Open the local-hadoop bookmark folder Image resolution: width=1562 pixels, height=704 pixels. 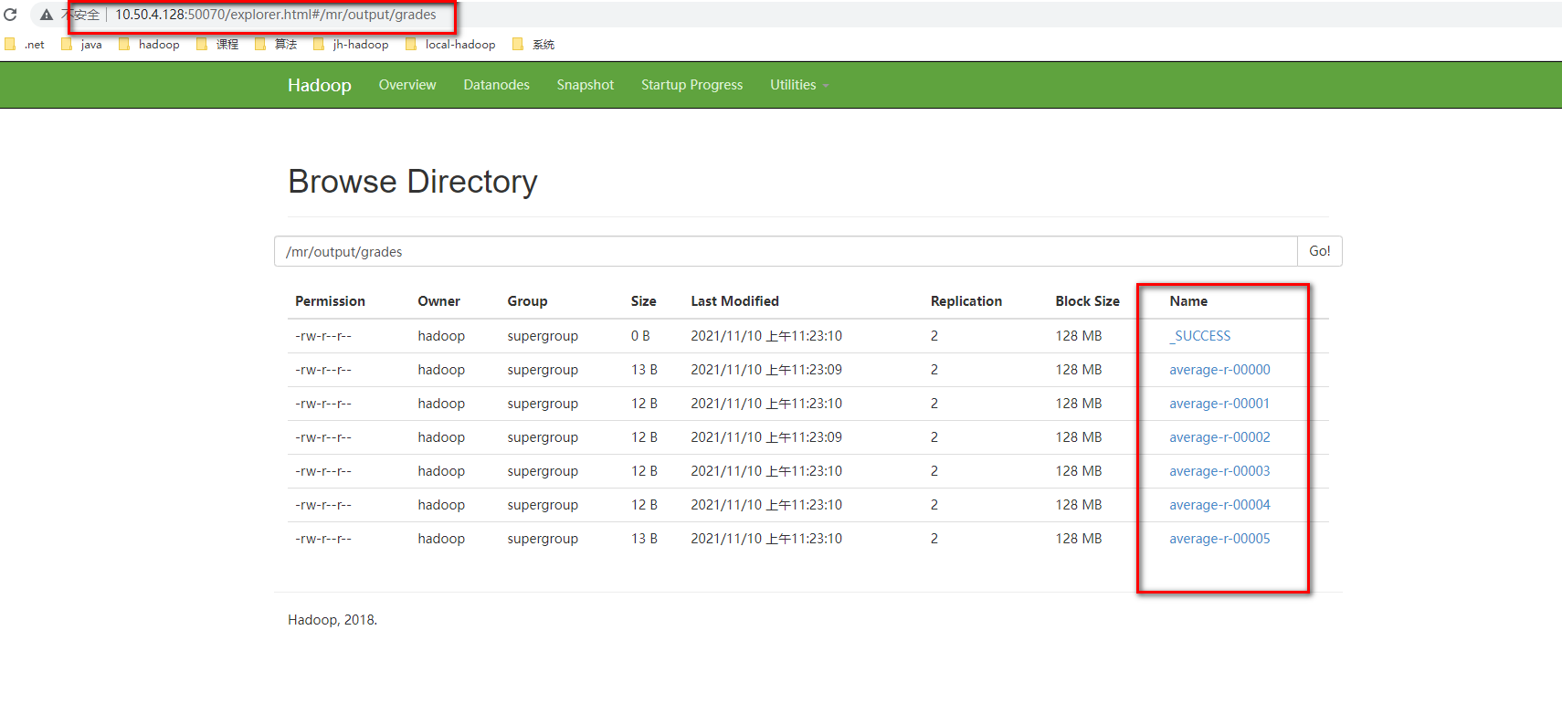[x=450, y=44]
